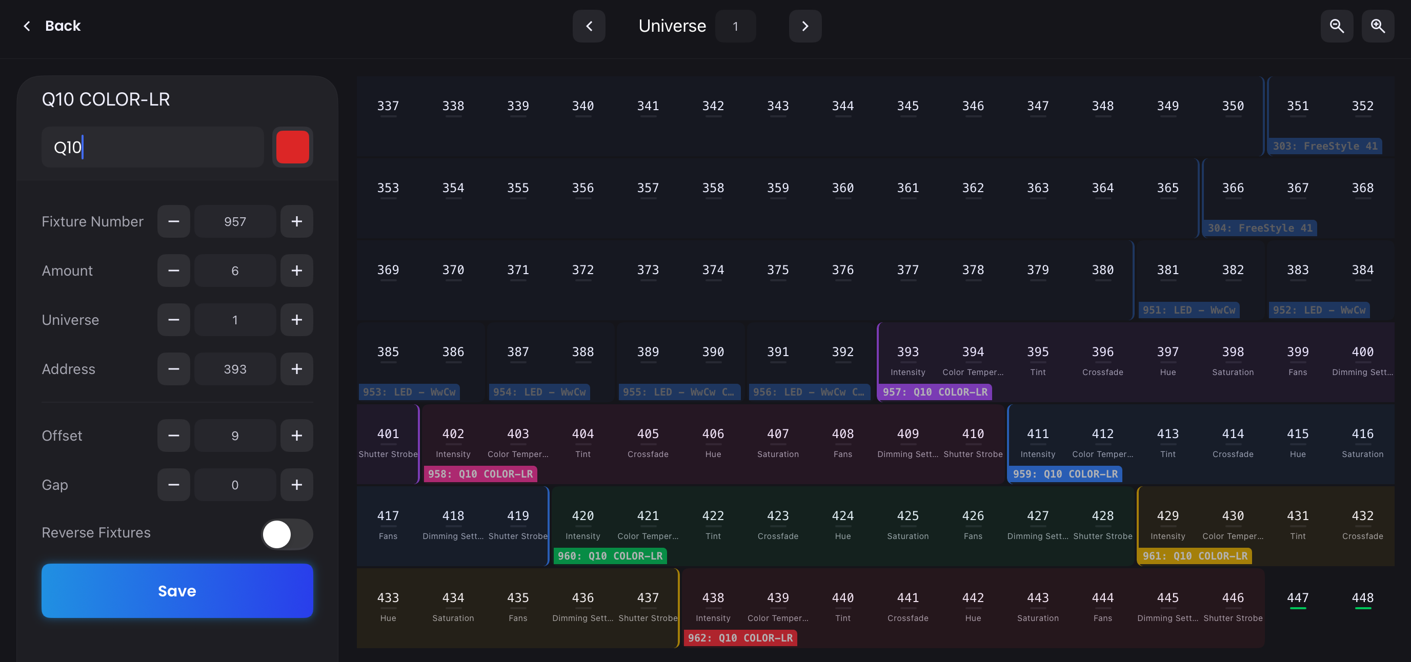Decrease Universe value with minus button
The height and width of the screenshot is (662, 1411).
174,320
